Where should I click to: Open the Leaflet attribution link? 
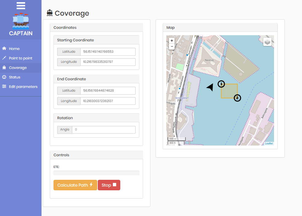(x=269, y=143)
